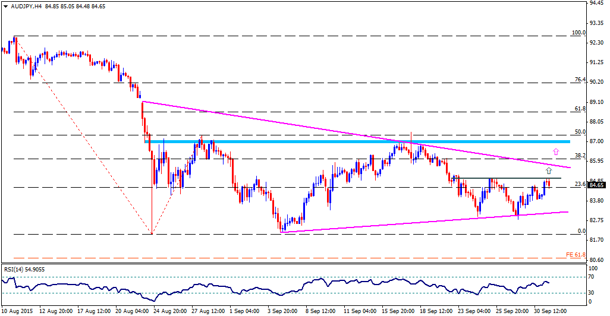This screenshot has width=610, height=316.
Task: Click the 8 Sep 12:00 time label
Action: [x=321, y=311]
